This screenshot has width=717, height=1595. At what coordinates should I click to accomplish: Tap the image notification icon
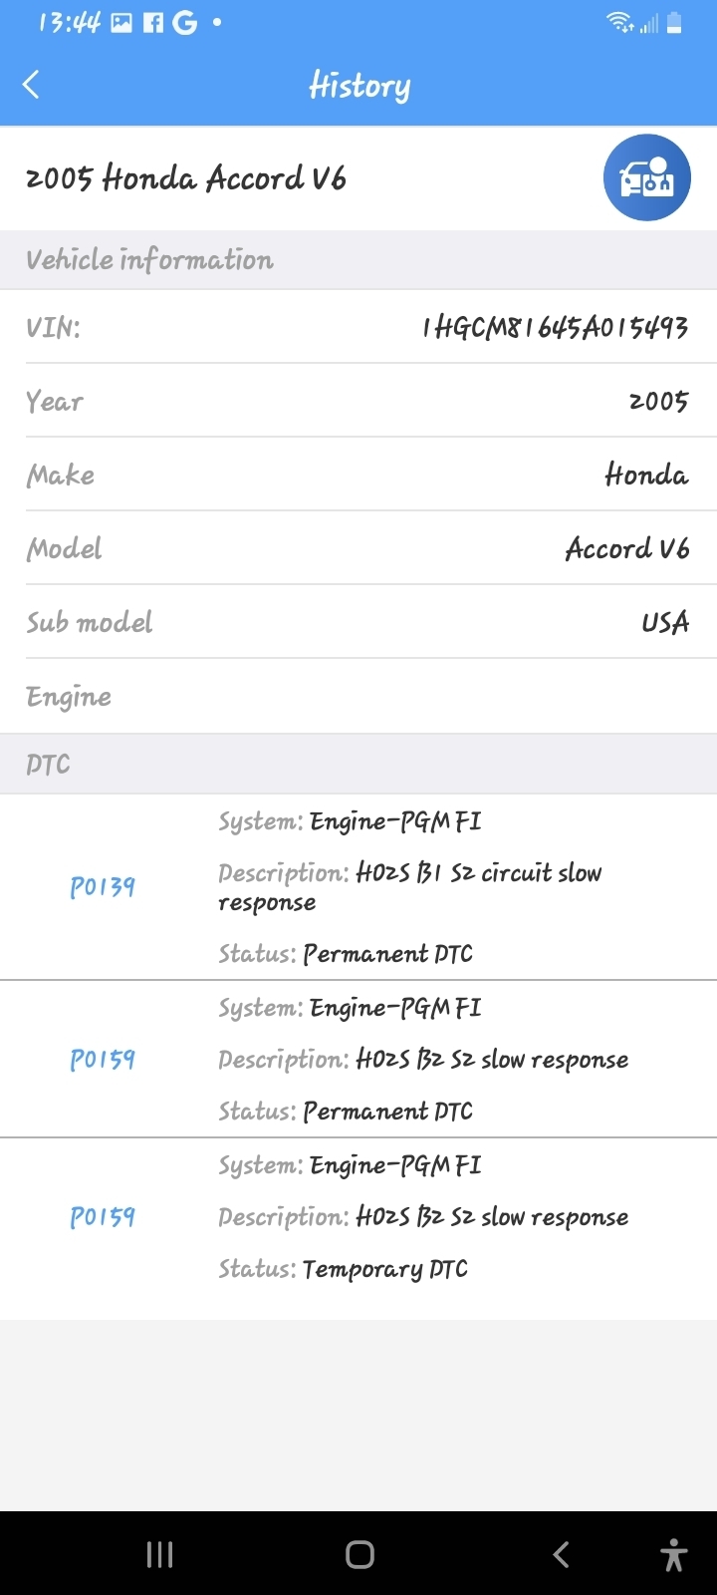coord(121,23)
